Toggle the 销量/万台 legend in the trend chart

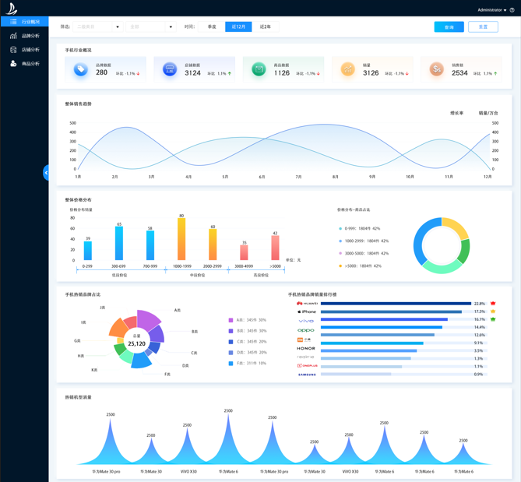pos(488,113)
